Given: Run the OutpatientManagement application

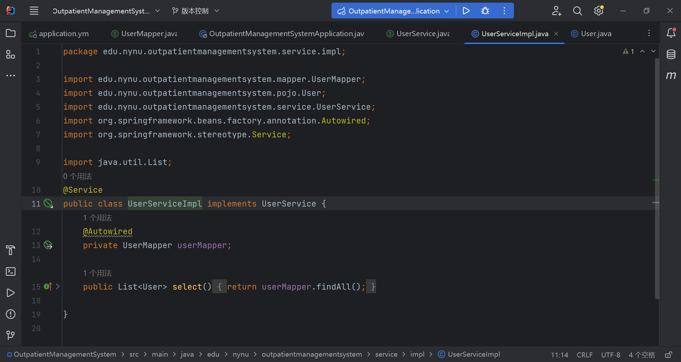Looking at the screenshot, I should (466, 11).
